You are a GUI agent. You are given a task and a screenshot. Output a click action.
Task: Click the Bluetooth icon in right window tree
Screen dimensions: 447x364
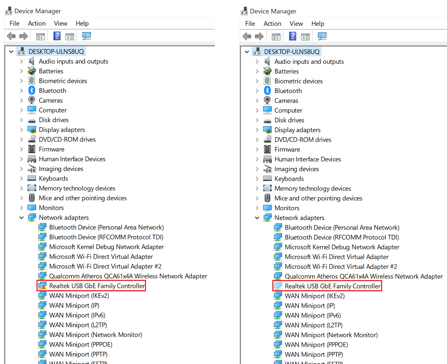(x=267, y=91)
